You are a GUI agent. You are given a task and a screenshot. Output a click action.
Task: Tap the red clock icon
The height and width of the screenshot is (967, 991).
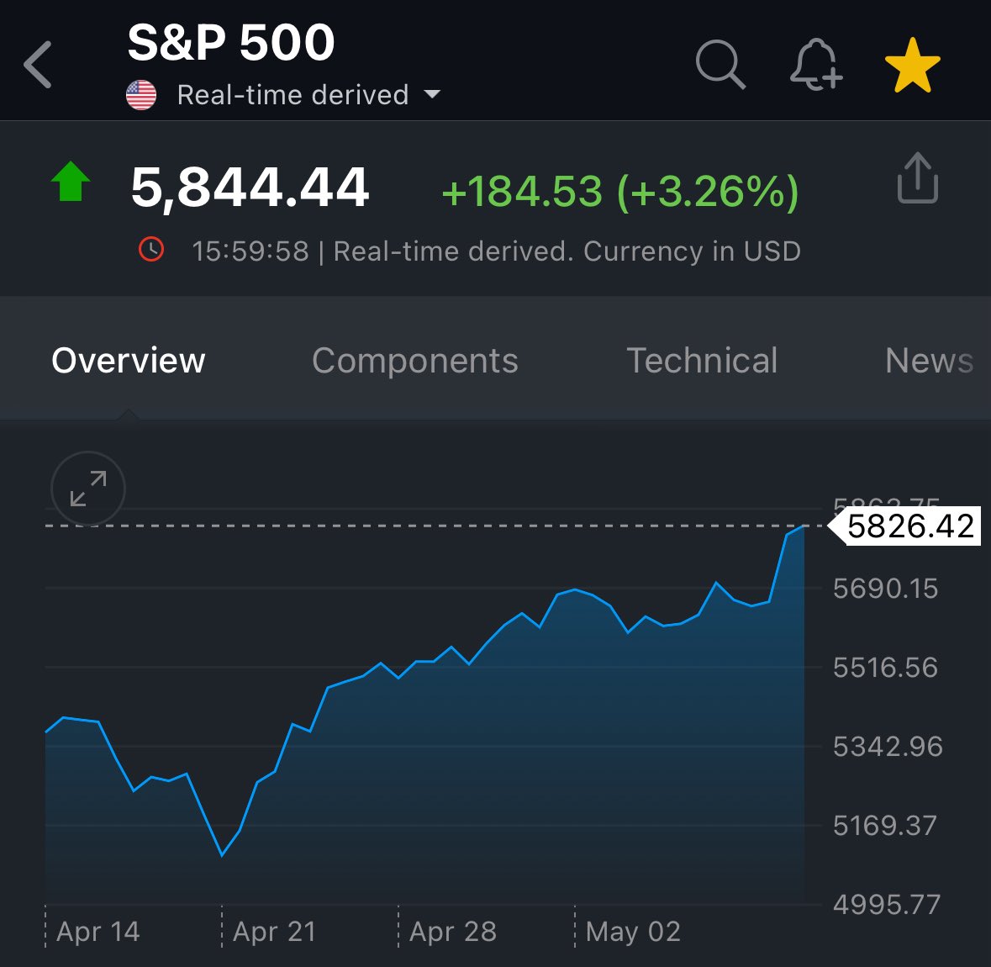pyautogui.click(x=151, y=249)
